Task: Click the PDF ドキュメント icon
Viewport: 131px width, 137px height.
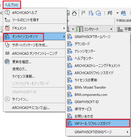Action: (7, 28)
